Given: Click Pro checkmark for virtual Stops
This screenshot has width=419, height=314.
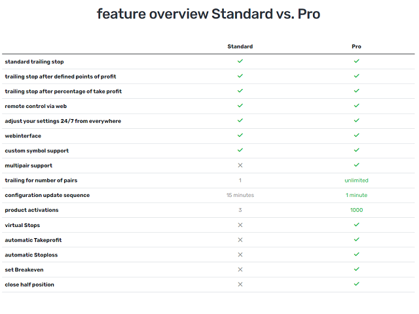Looking at the screenshot, I should coord(356,225).
